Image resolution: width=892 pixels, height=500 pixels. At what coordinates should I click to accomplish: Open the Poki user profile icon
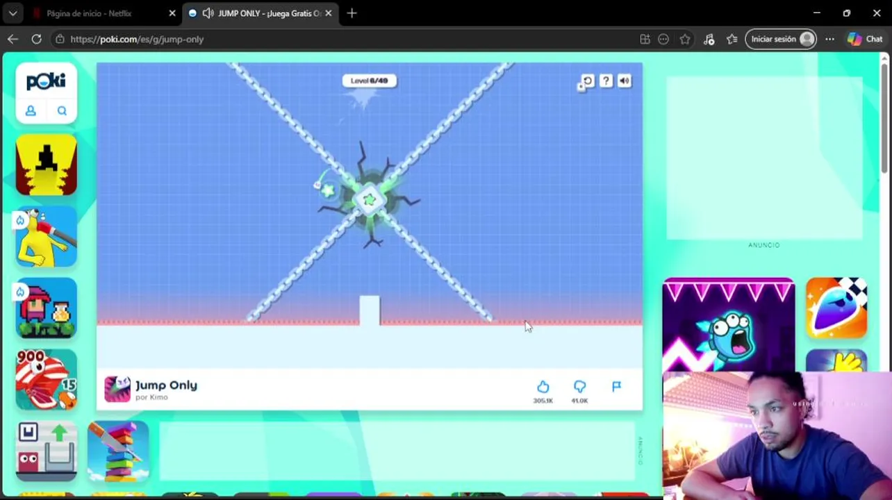click(x=31, y=110)
